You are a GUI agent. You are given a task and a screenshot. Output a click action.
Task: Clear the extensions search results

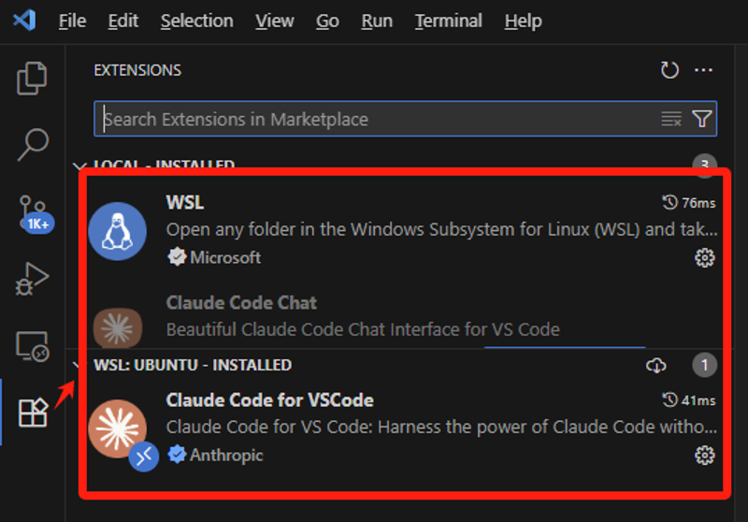tap(671, 119)
